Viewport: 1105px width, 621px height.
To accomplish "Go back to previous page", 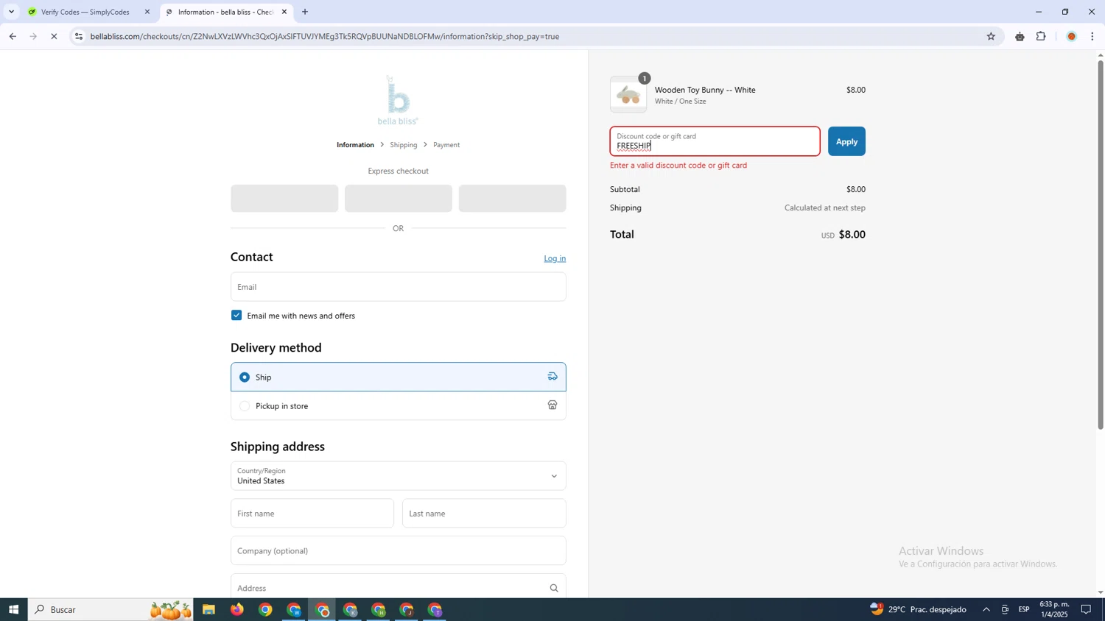I will click(x=13, y=36).
